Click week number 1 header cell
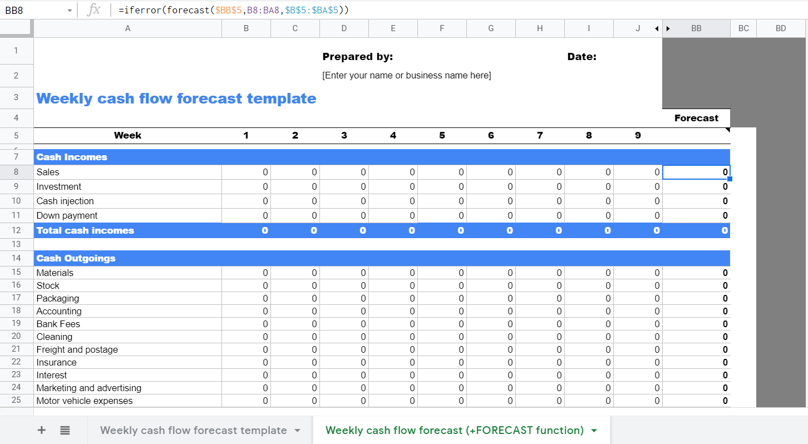 [x=246, y=135]
